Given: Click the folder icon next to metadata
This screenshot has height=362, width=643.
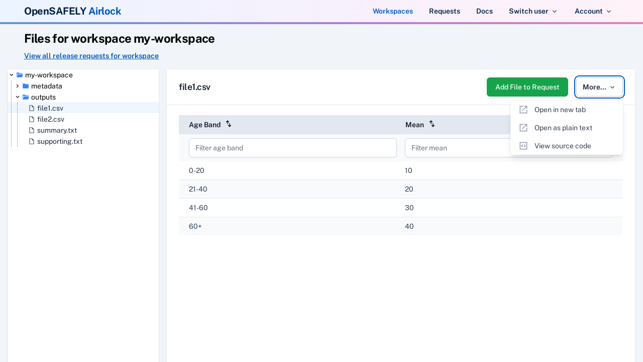Looking at the screenshot, I should pyautogui.click(x=25, y=86).
